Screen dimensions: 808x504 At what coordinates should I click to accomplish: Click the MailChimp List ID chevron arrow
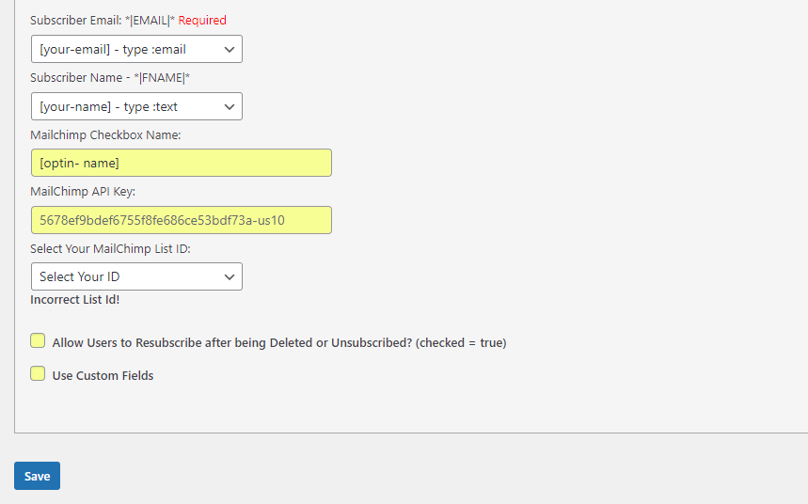(229, 276)
